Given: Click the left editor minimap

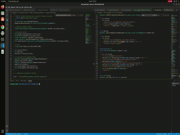Looking at the screenshot, I should click(89, 29).
